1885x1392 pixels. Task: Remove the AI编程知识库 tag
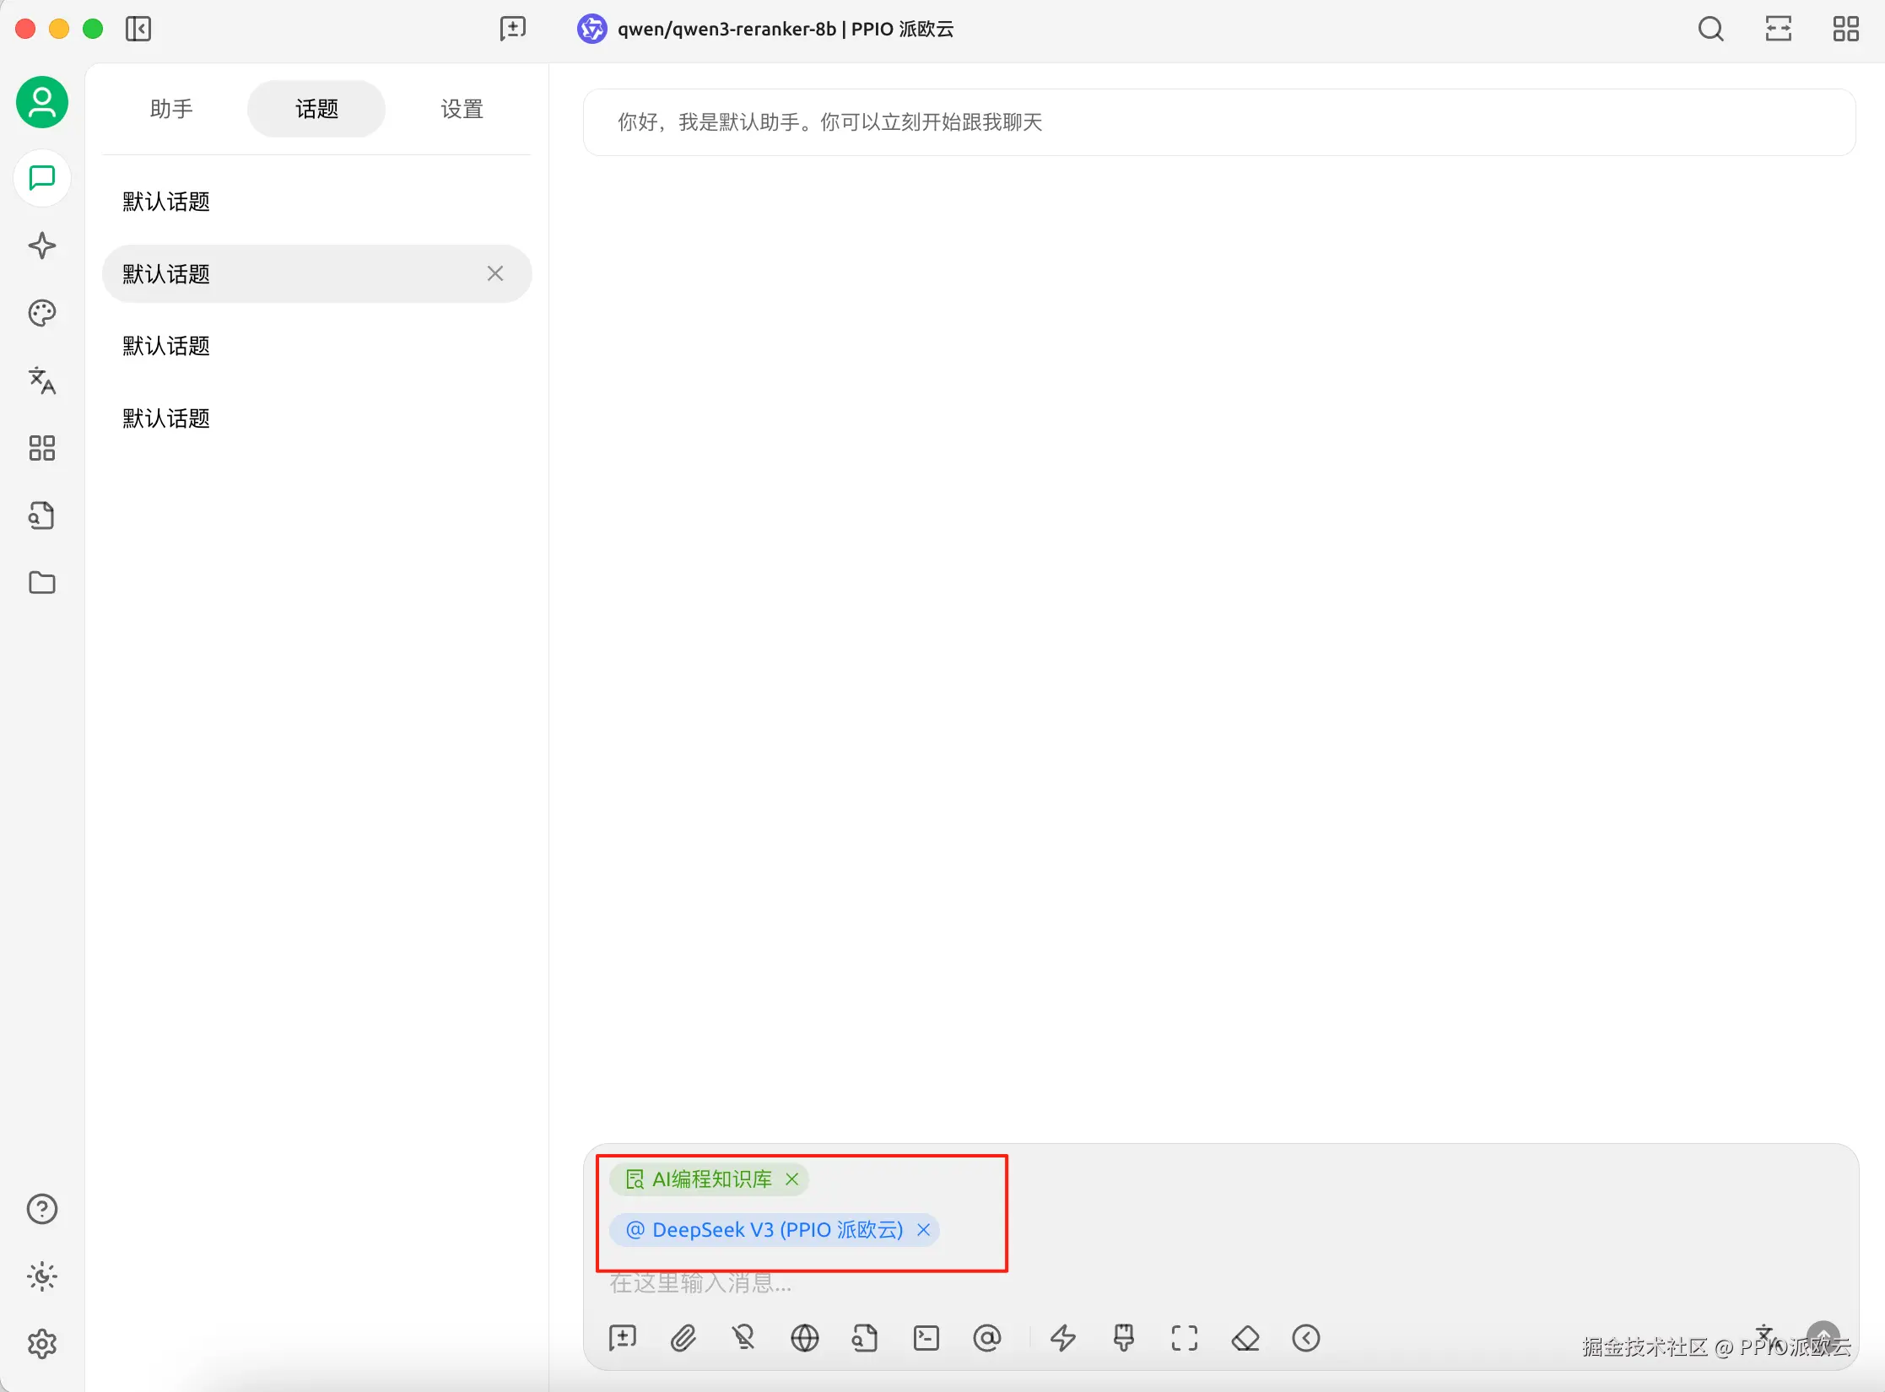coord(791,1179)
